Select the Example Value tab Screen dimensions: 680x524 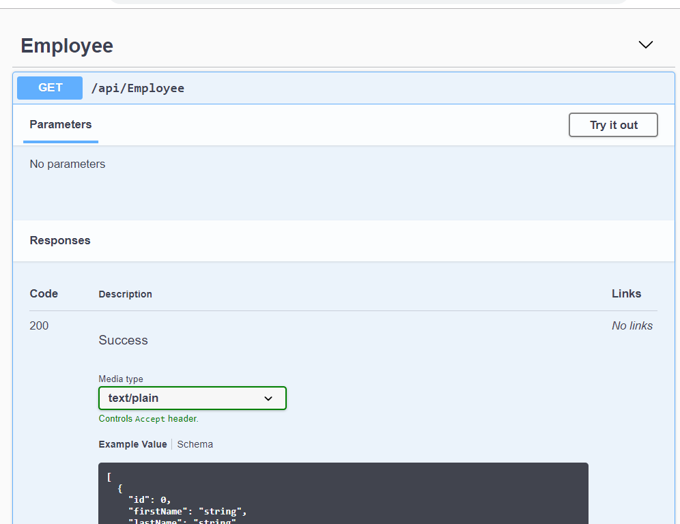[x=132, y=444]
